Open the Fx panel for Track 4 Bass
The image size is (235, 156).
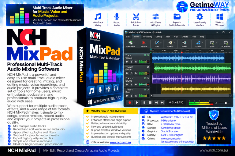pos(136,96)
